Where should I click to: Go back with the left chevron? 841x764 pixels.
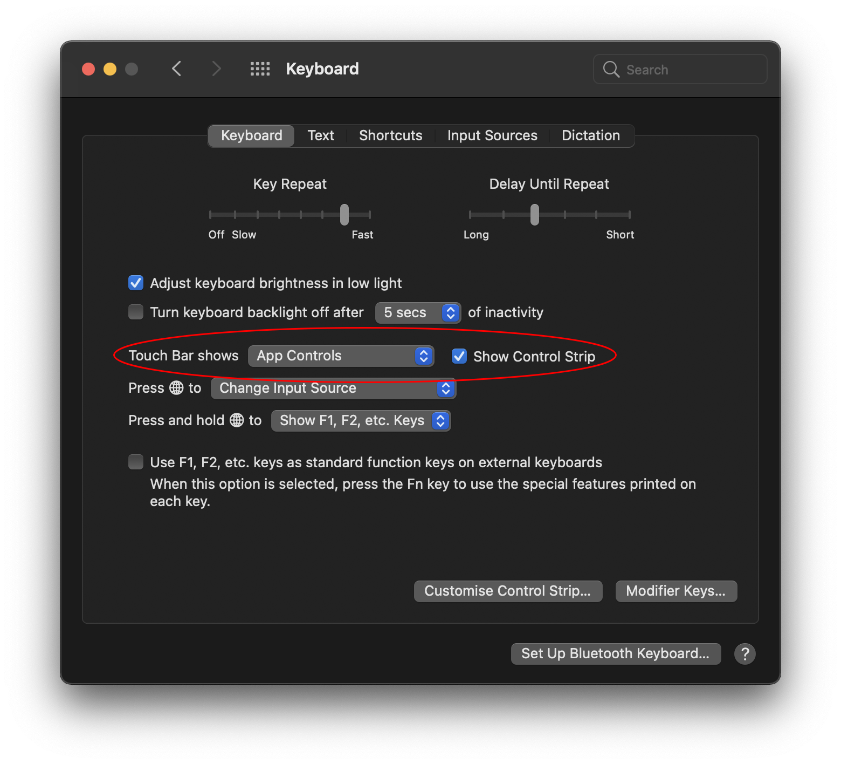tap(176, 69)
